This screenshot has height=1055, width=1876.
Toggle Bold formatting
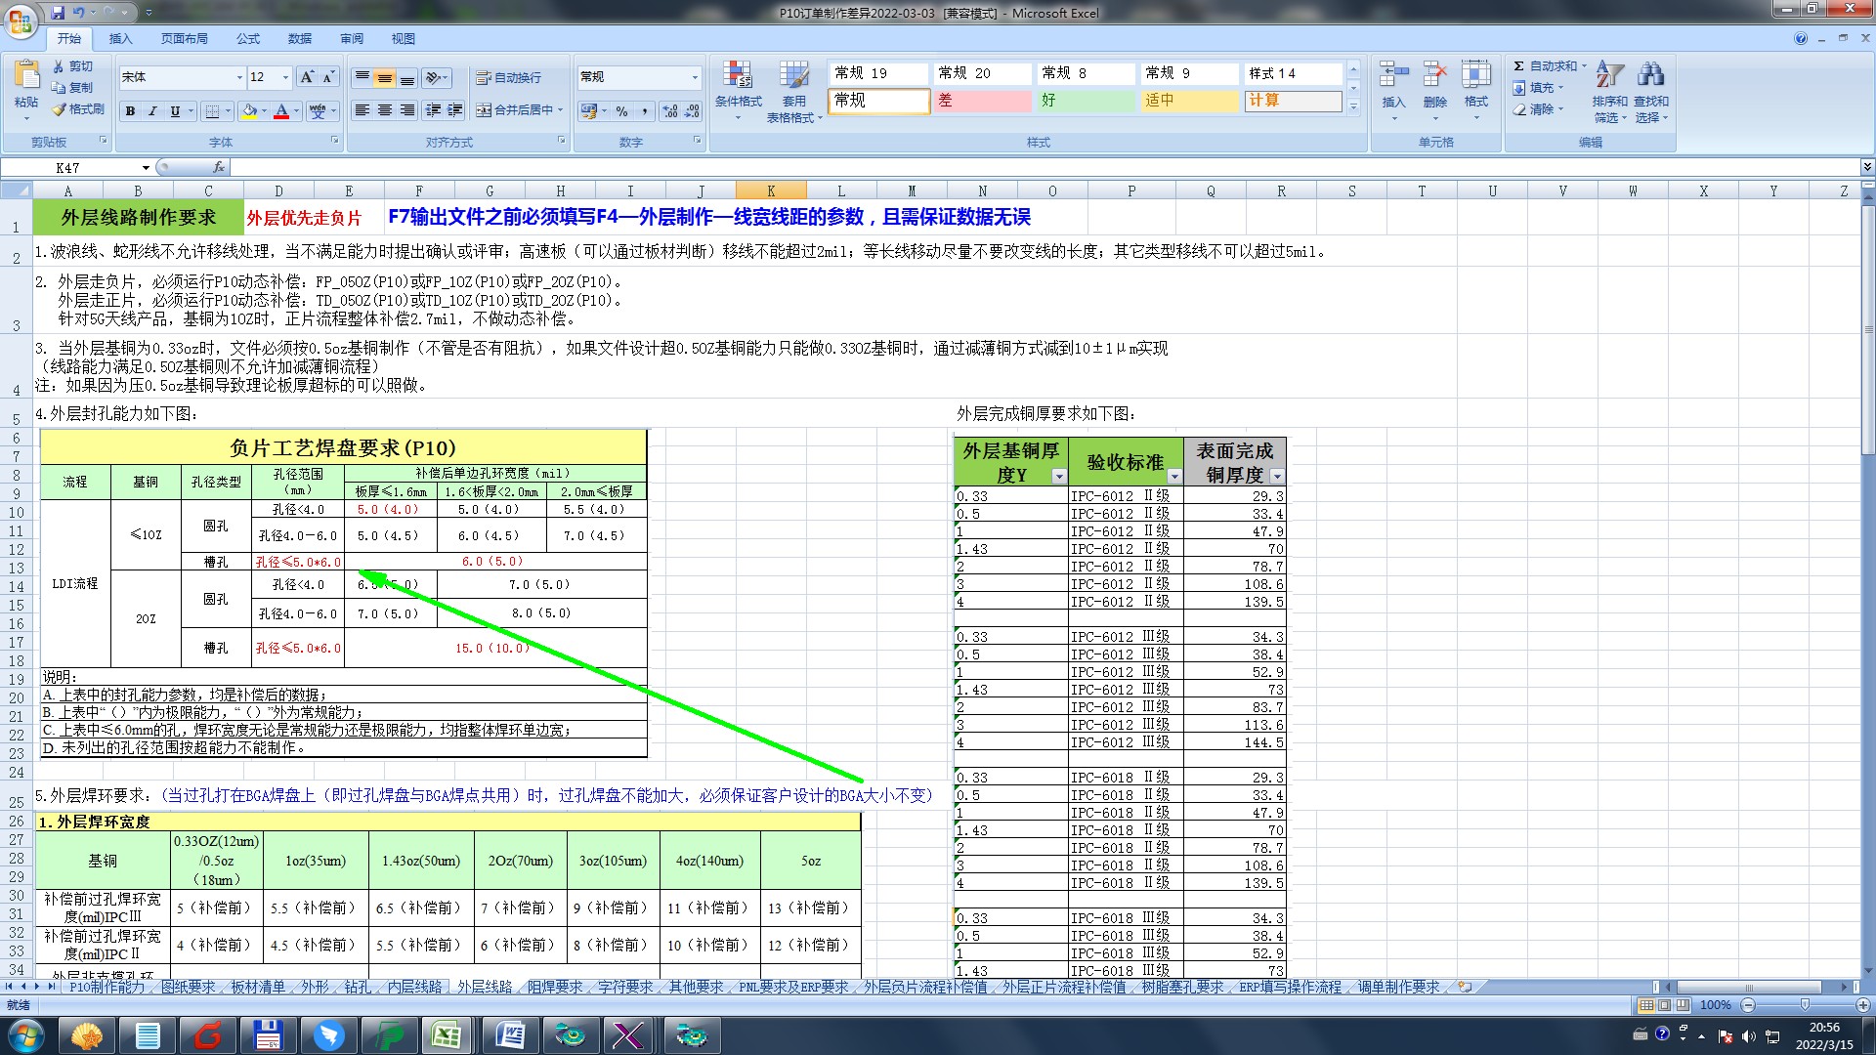pyautogui.click(x=130, y=111)
